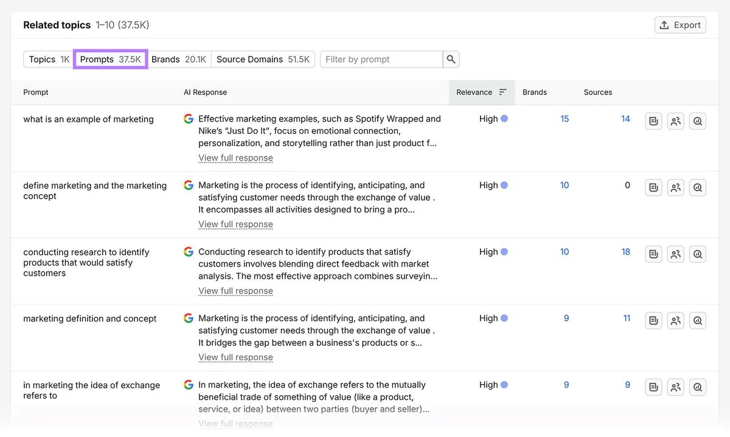Click the Sources column header
The image size is (730, 437).
pos(598,93)
